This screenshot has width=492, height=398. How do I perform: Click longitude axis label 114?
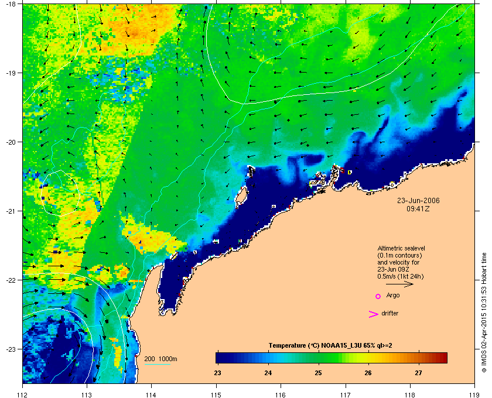pos(151,395)
